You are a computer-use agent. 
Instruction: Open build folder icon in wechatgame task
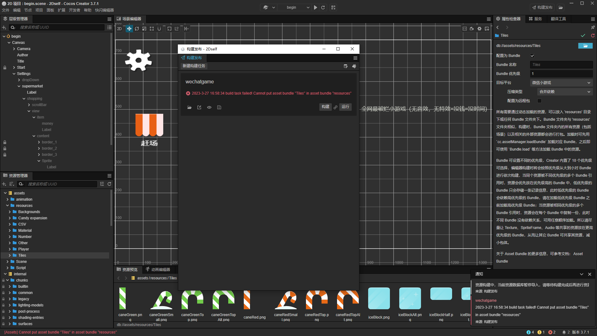[189, 107]
